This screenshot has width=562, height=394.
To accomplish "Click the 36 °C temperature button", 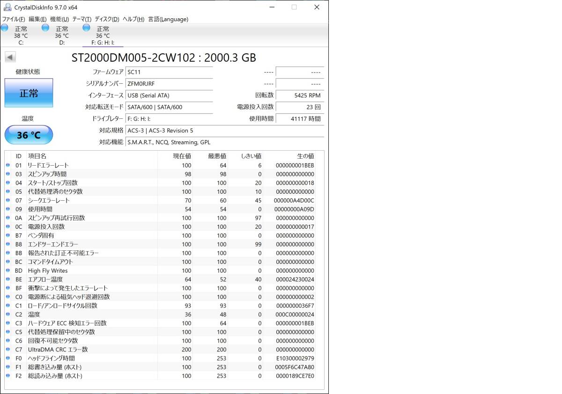I will (x=29, y=135).
